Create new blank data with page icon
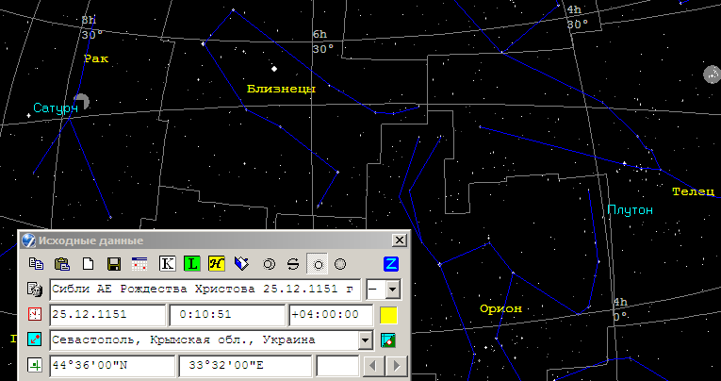This screenshot has height=381, width=721. click(88, 264)
